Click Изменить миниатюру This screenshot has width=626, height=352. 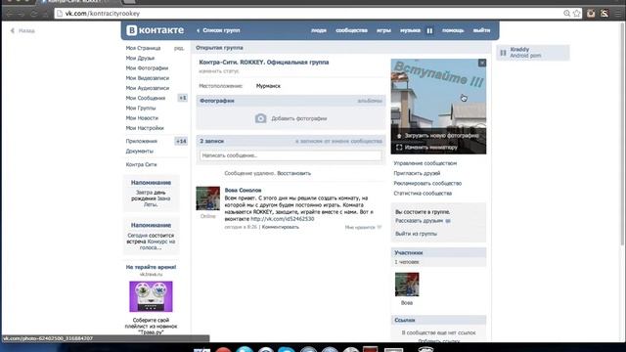tap(430, 148)
